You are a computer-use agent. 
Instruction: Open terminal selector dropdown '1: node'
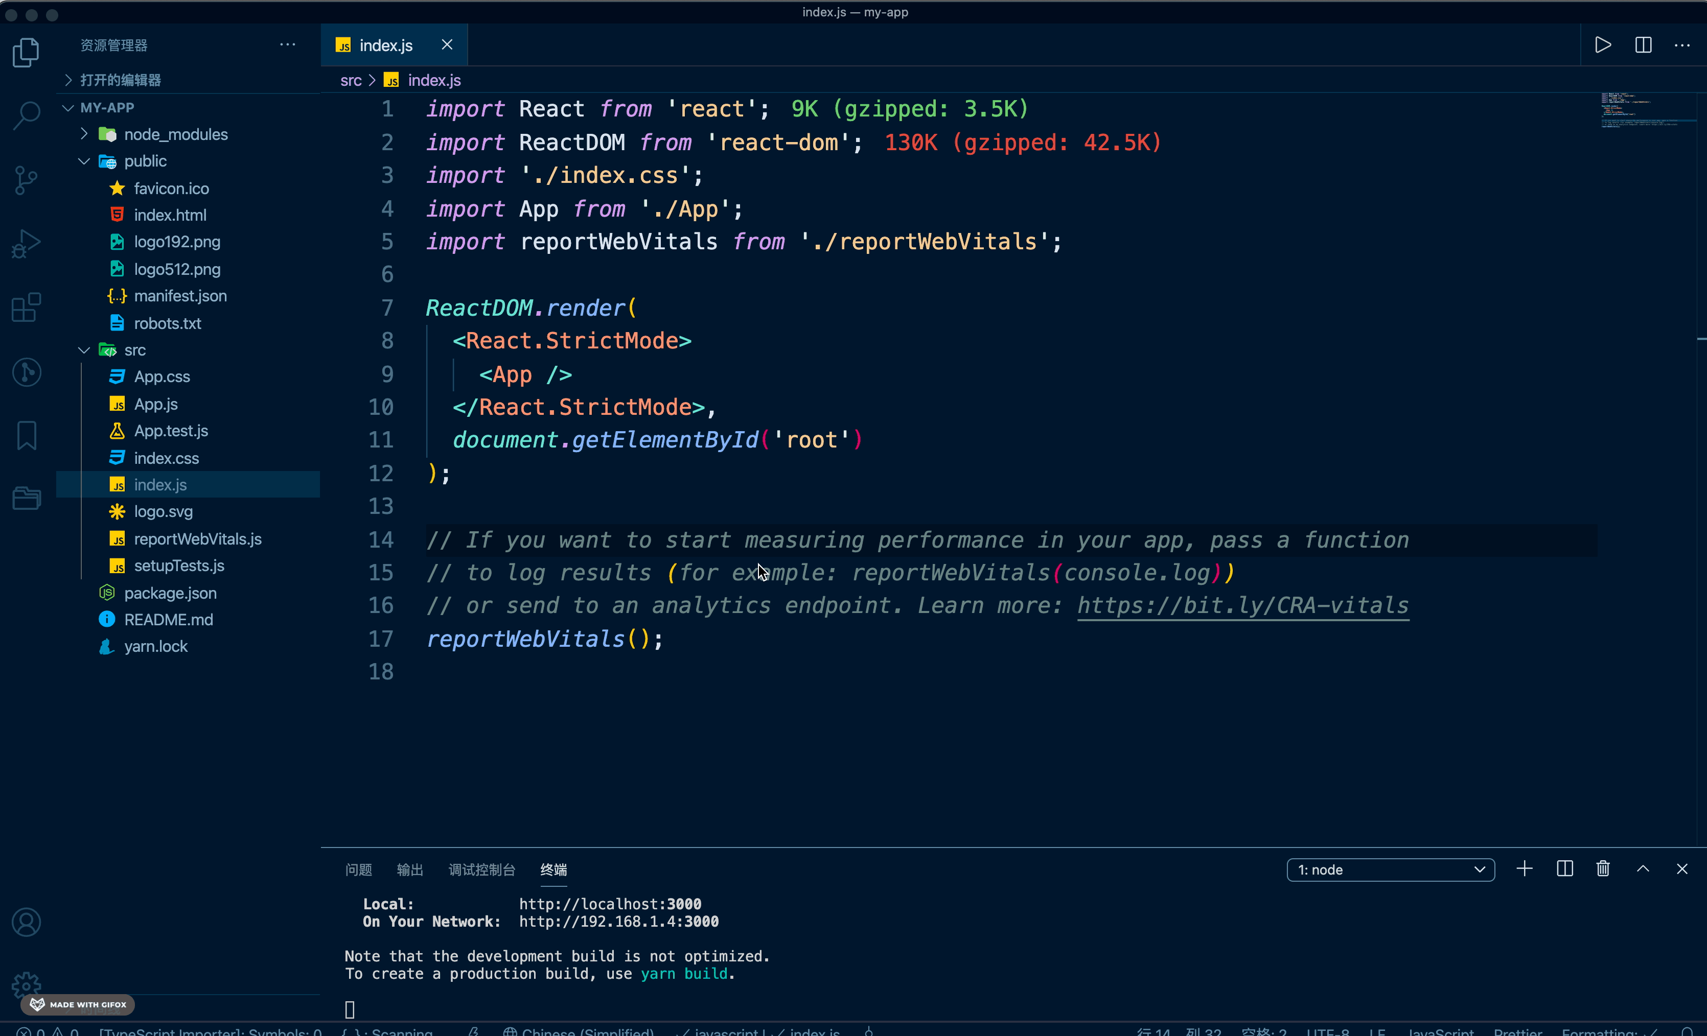(x=1391, y=870)
